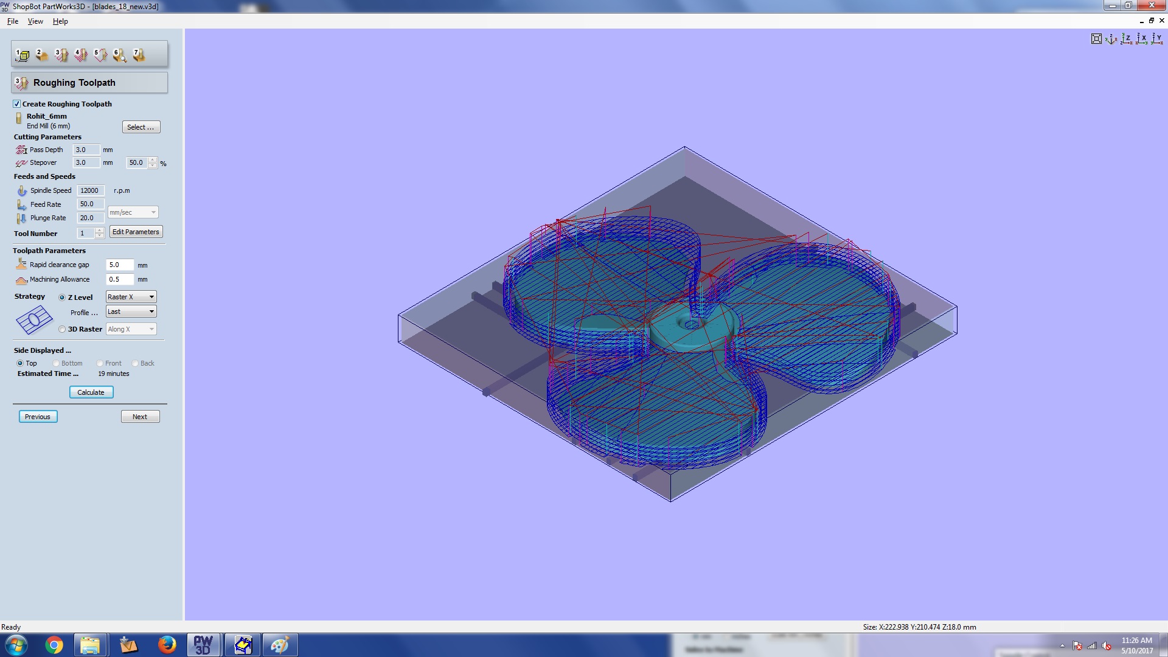Select Back side displayed
The height and width of the screenshot is (657, 1168).
pyautogui.click(x=135, y=363)
